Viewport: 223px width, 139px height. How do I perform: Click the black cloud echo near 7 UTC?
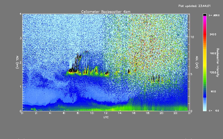tap(71, 71)
